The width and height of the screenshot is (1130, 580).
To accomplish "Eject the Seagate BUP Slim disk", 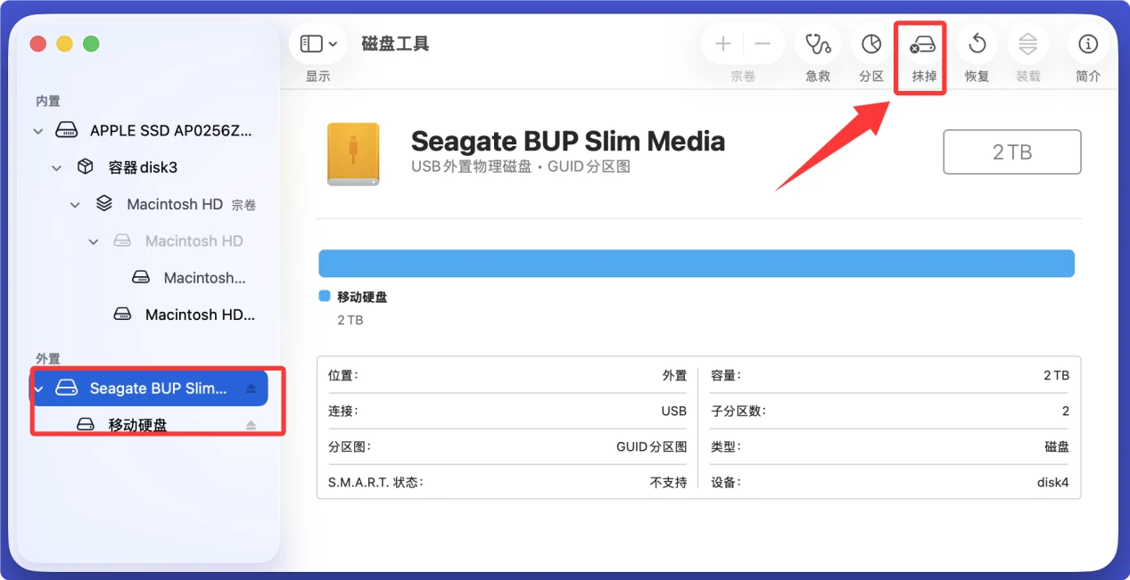I will coord(251,388).
